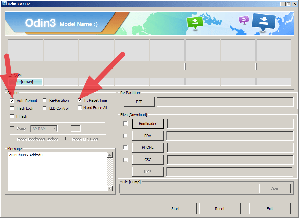Click the PIT file path field
The width and height of the screenshot is (299, 218).
(225, 102)
